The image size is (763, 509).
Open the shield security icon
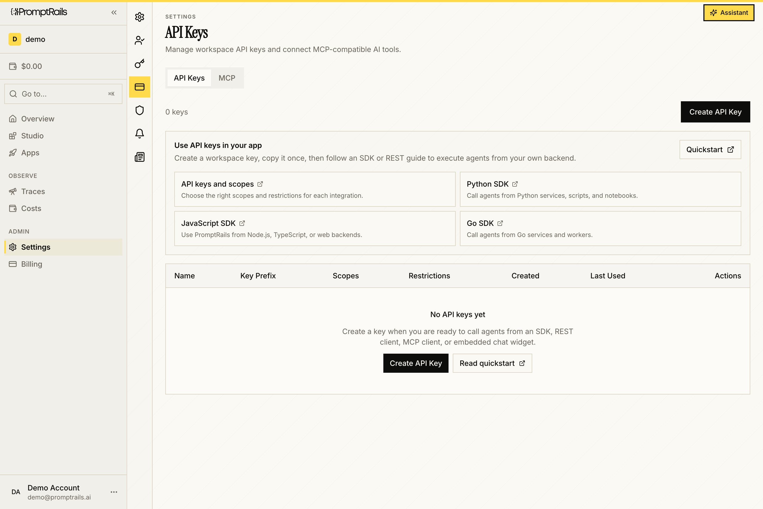click(140, 110)
